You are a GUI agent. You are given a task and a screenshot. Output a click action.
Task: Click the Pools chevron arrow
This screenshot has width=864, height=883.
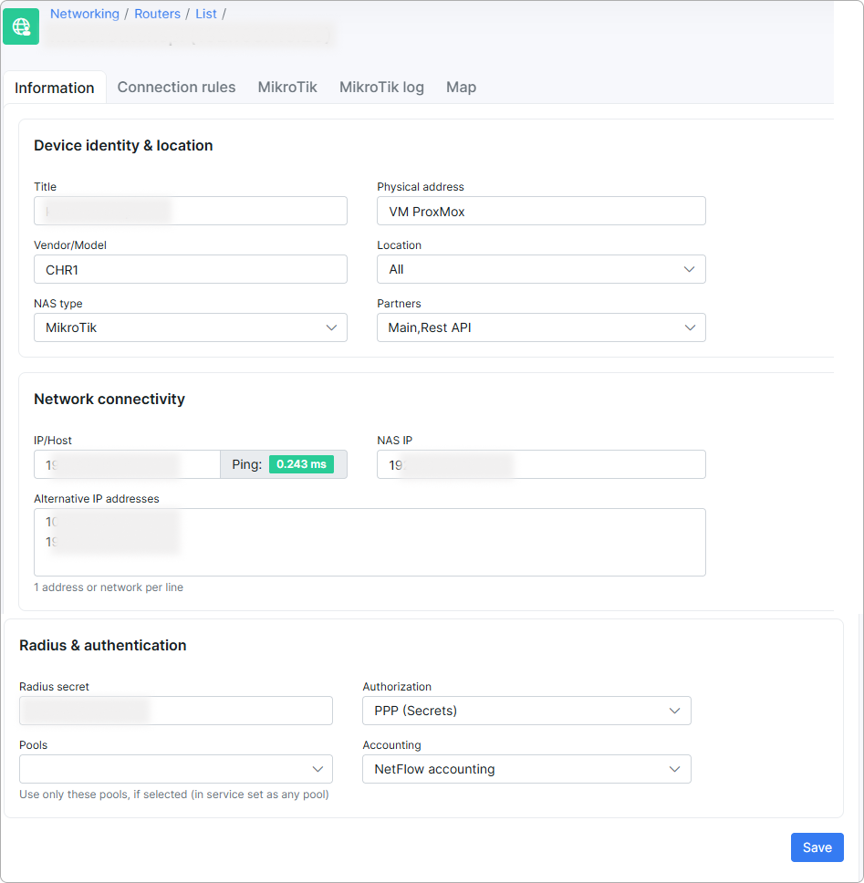pyautogui.click(x=317, y=769)
